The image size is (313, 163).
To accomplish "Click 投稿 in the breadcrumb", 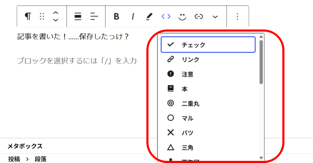I will [14, 159].
